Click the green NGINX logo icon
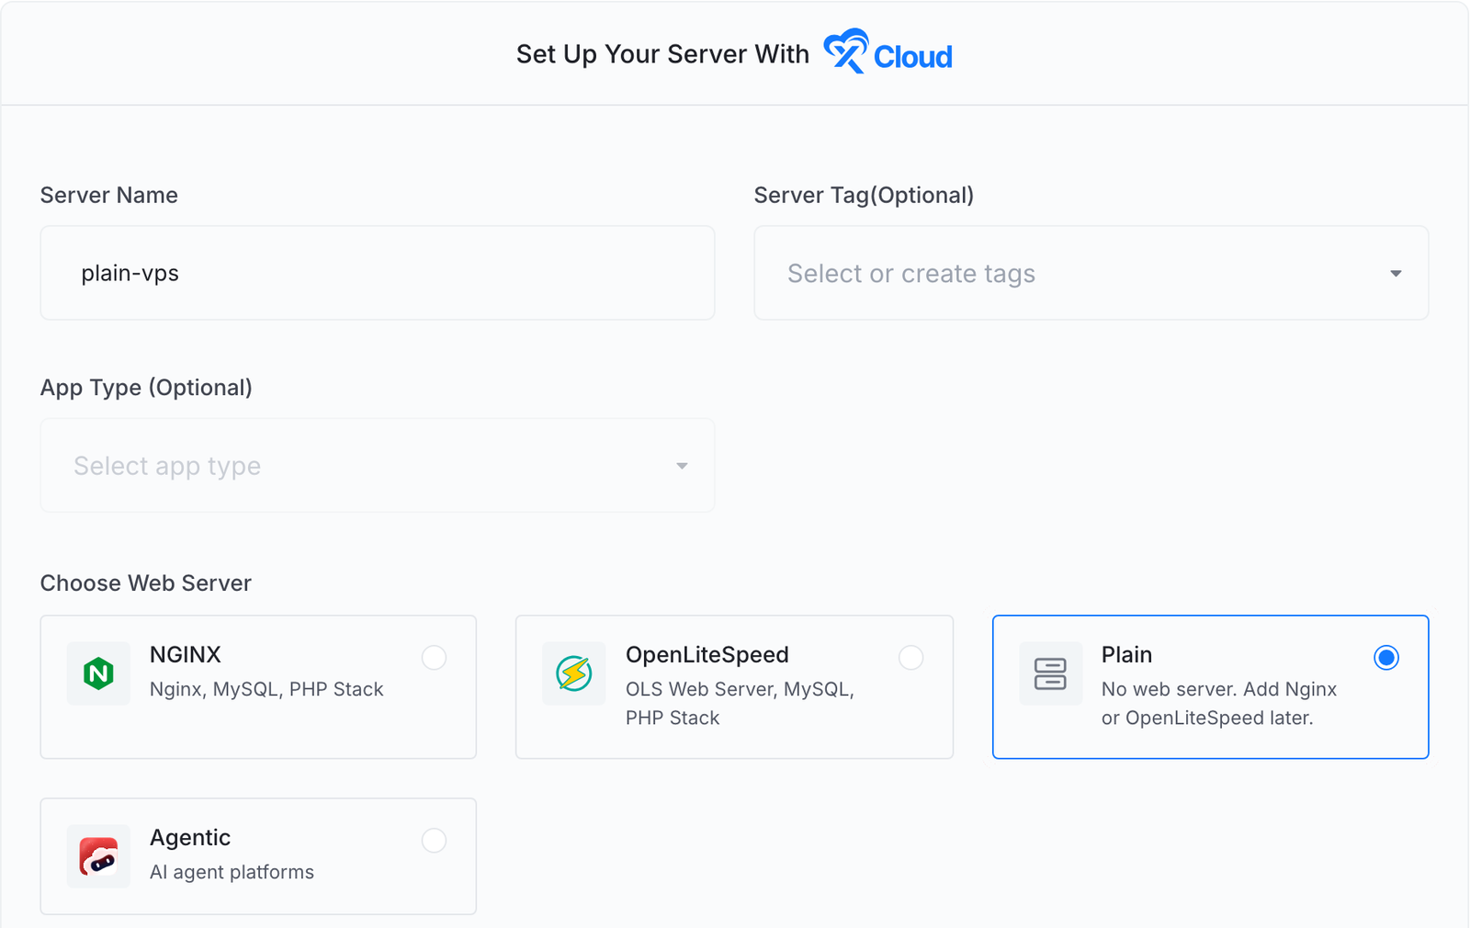This screenshot has width=1470, height=928. [x=98, y=673]
